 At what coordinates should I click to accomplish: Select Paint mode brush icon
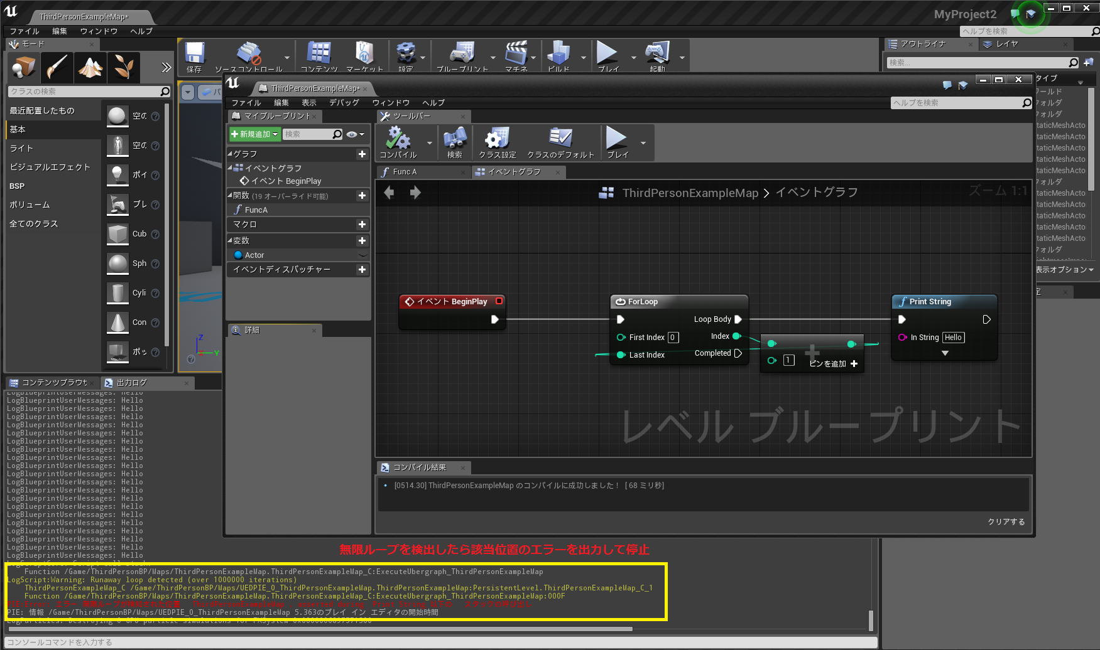[x=57, y=67]
